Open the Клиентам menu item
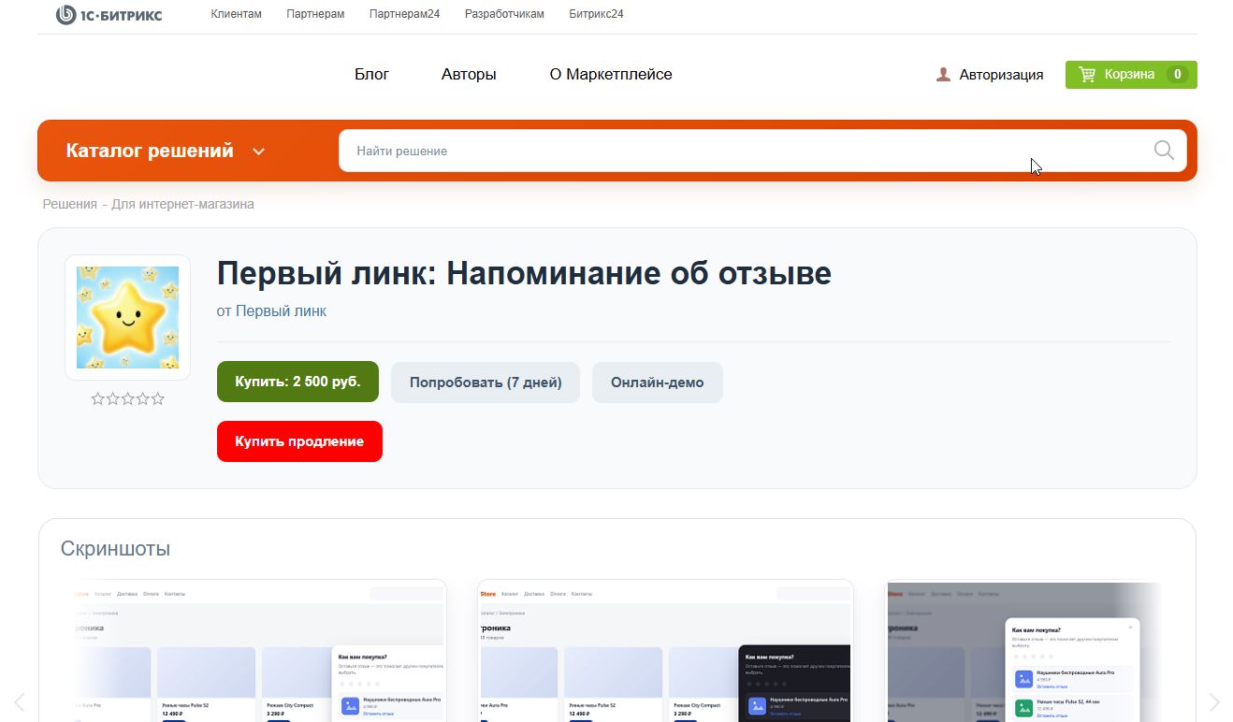The image size is (1233, 722). click(x=237, y=14)
